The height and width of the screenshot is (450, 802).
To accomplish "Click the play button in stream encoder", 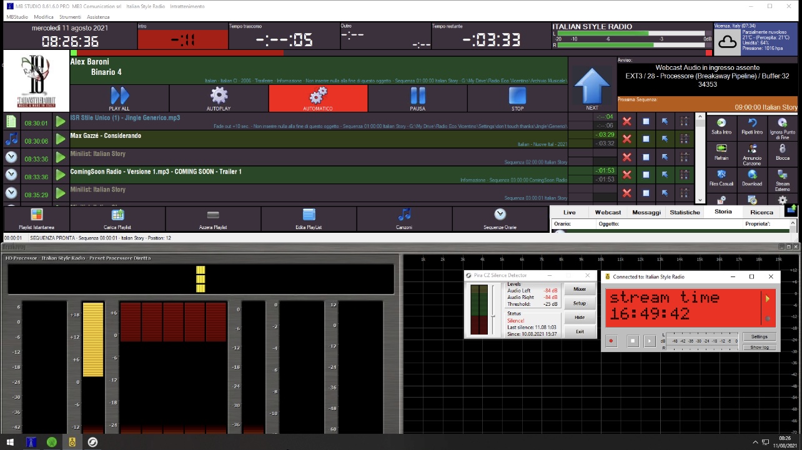I will coord(650,341).
